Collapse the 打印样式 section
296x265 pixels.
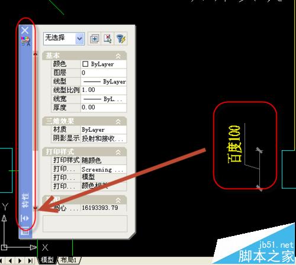tap(118, 152)
